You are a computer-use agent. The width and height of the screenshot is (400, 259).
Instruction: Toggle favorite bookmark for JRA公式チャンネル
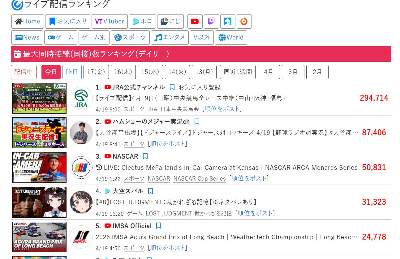click(x=172, y=87)
